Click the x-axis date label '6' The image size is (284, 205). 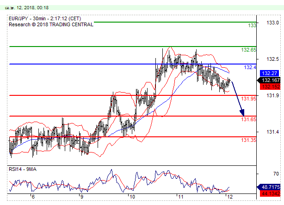coord(33,197)
